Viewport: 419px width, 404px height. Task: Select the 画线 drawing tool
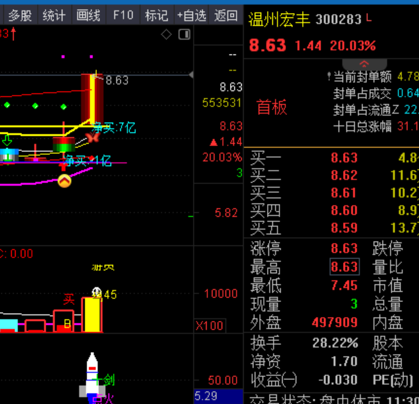pyautogui.click(x=88, y=16)
